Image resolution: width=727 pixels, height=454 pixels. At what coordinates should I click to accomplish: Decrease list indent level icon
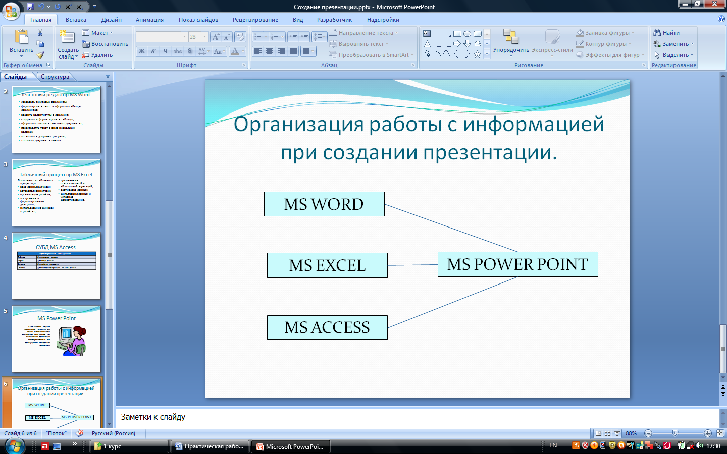pyautogui.click(x=293, y=37)
